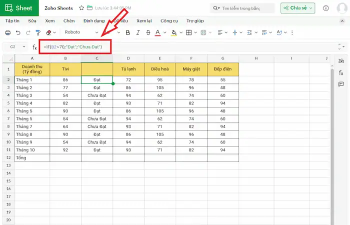Expand the horizontal align dropdown arrow
The image size is (350, 225).
(226, 32)
